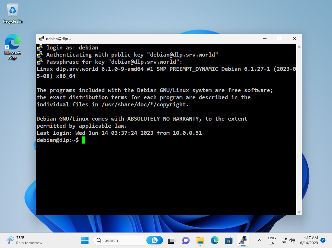Open the weather widget showing 75°F
This screenshot has width=332, height=248.
[x=24, y=240]
